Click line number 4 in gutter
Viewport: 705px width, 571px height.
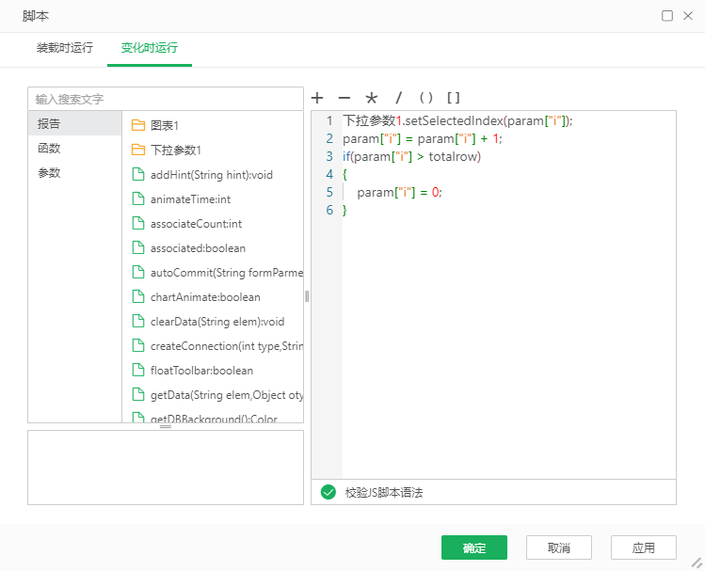pos(329,174)
